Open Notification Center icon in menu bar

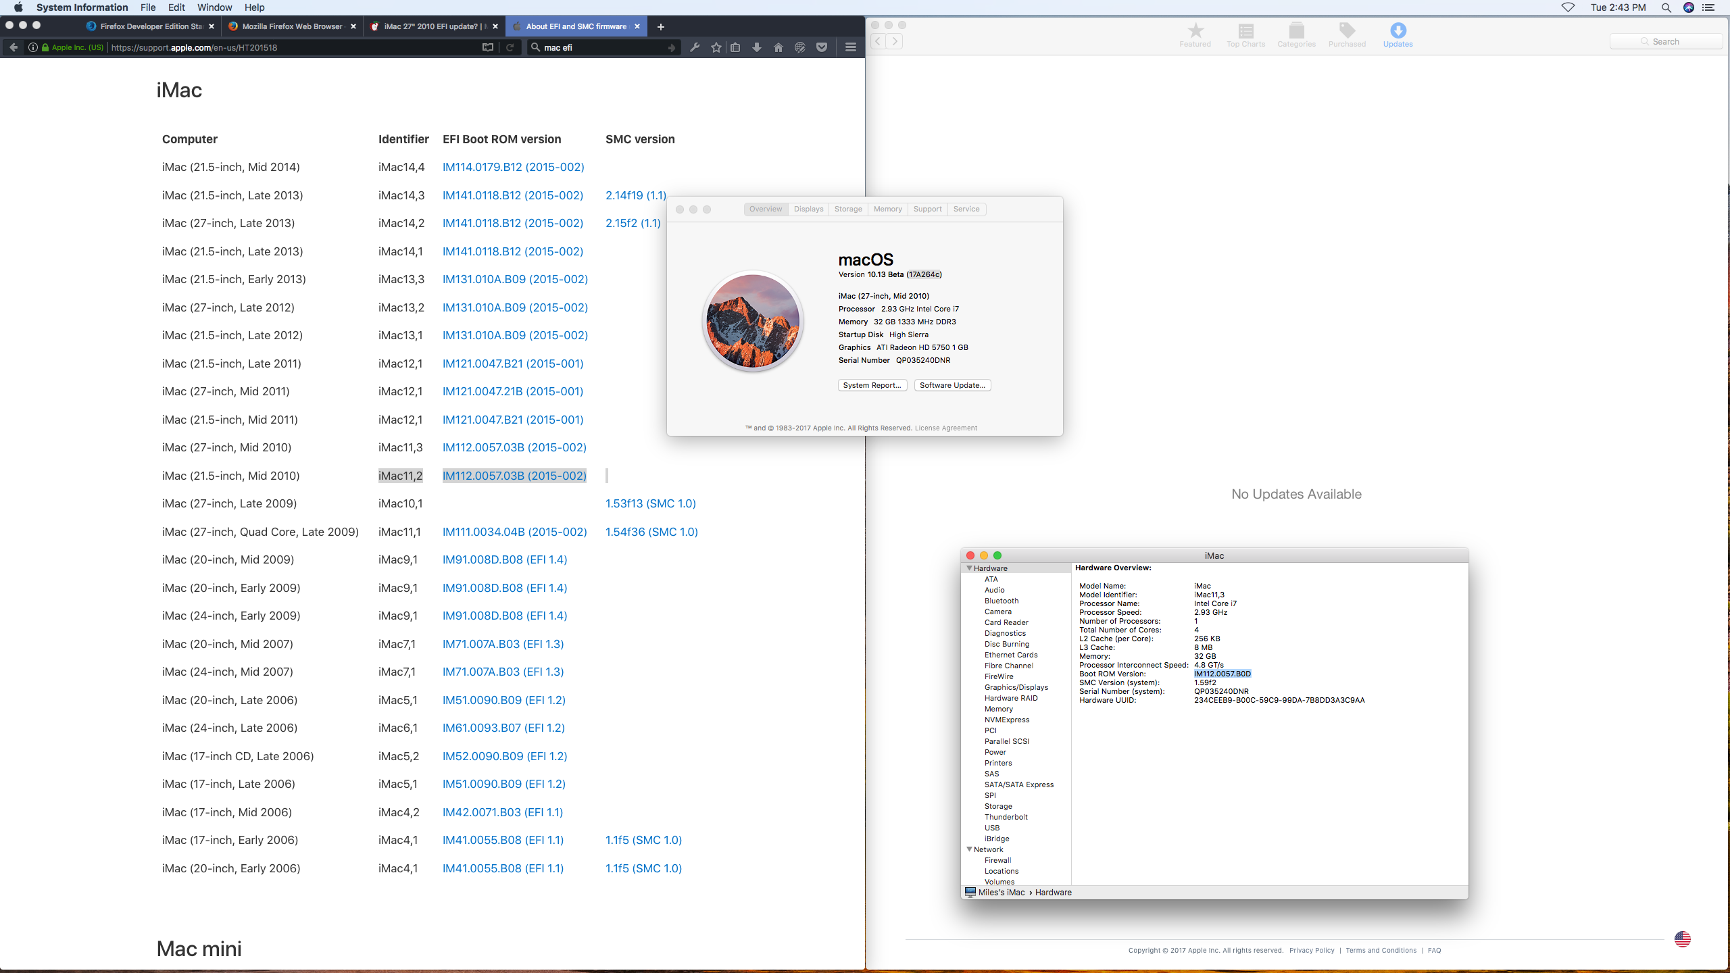coord(1708,7)
